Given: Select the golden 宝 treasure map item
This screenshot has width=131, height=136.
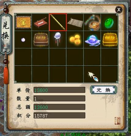Looking at the screenshot, I should 23,22.
